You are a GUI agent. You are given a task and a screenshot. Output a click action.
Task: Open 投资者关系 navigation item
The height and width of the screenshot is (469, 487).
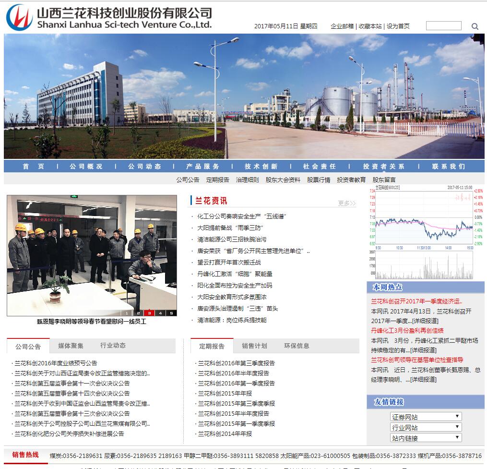384,166
